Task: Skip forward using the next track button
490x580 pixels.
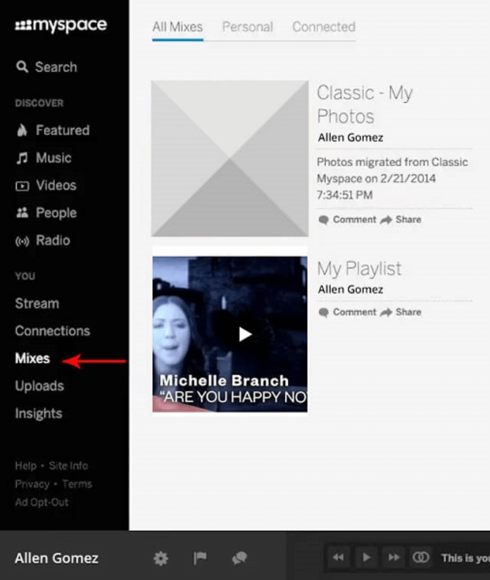Action: pos(394,557)
